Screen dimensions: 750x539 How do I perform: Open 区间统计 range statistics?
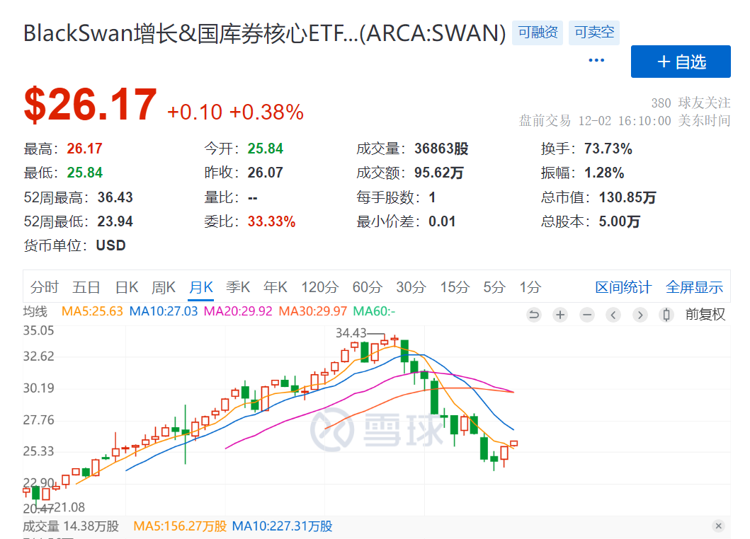pyautogui.click(x=623, y=287)
